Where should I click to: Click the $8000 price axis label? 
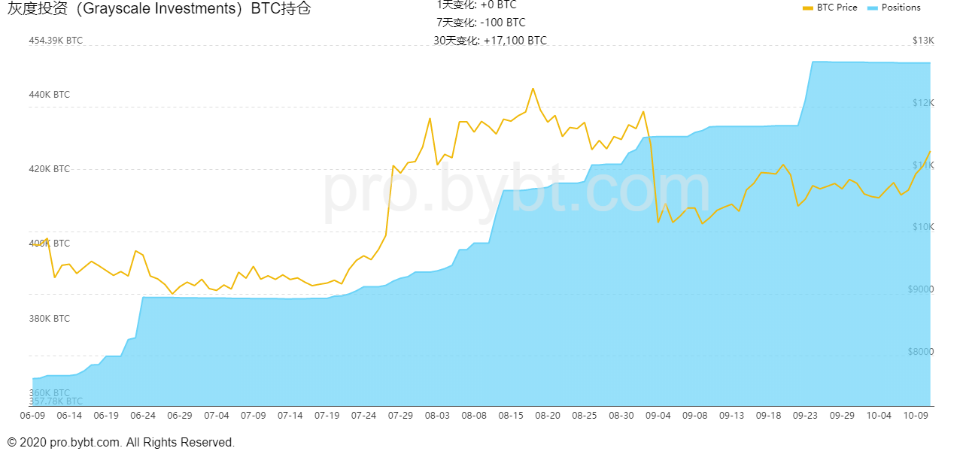(x=921, y=352)
